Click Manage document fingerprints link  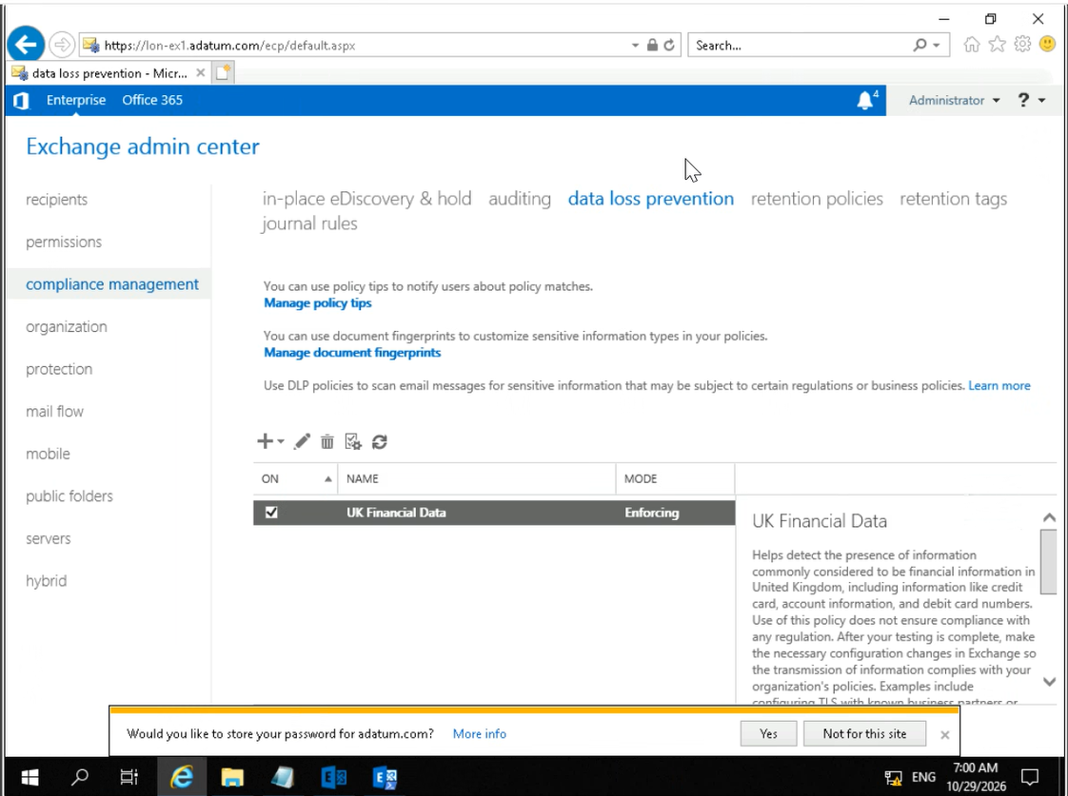pos(352,353)
